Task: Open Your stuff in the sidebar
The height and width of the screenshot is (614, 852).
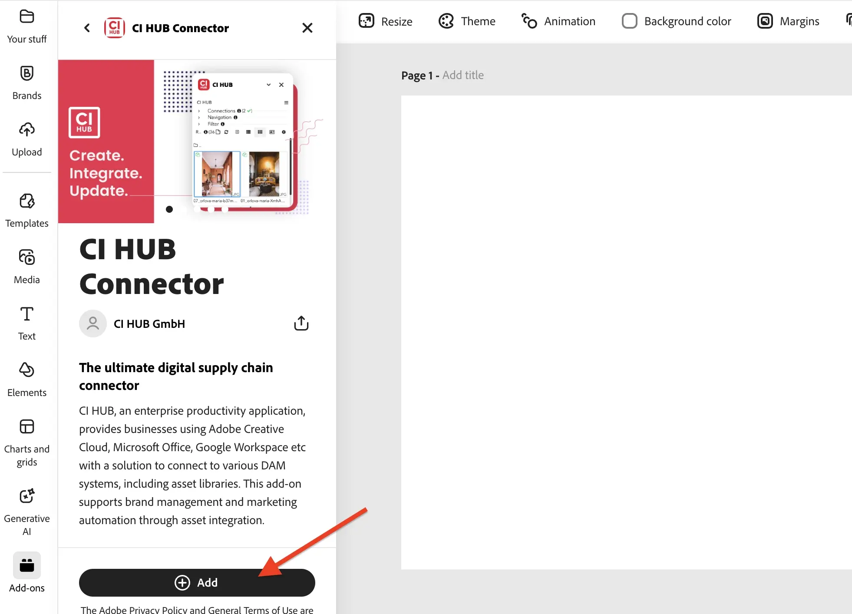Action: coord(27,27)
